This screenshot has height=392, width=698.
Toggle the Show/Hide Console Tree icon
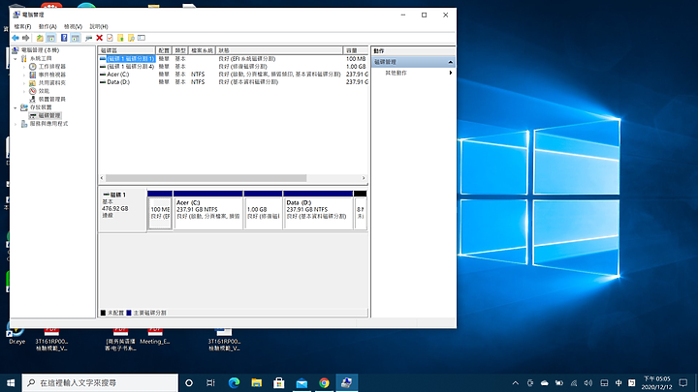click(x=51, y=38)
